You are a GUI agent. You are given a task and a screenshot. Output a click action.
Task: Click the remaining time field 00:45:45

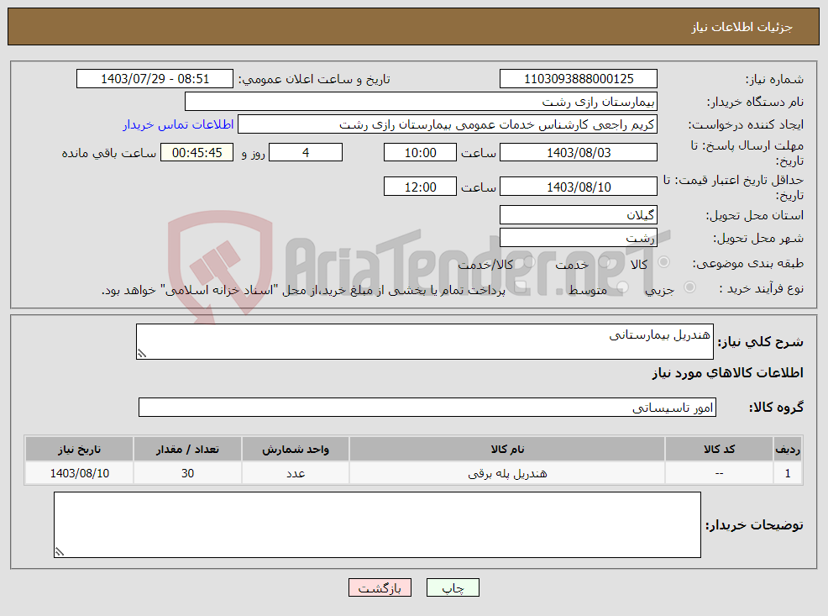(x=197, y=153)
